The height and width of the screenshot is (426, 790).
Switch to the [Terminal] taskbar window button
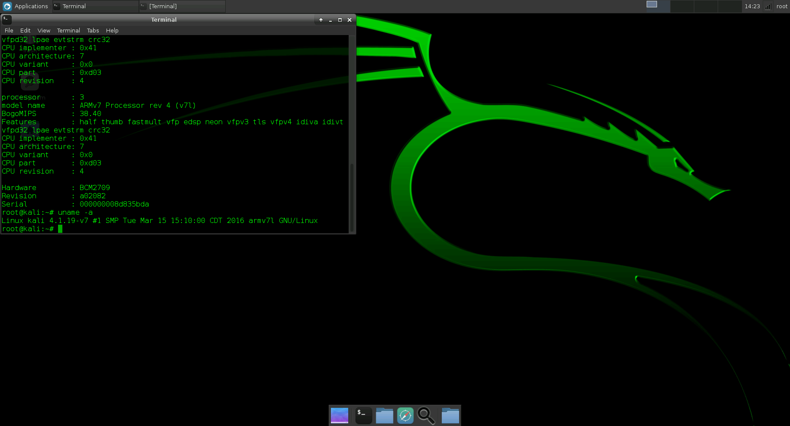(x=182, y=6)
